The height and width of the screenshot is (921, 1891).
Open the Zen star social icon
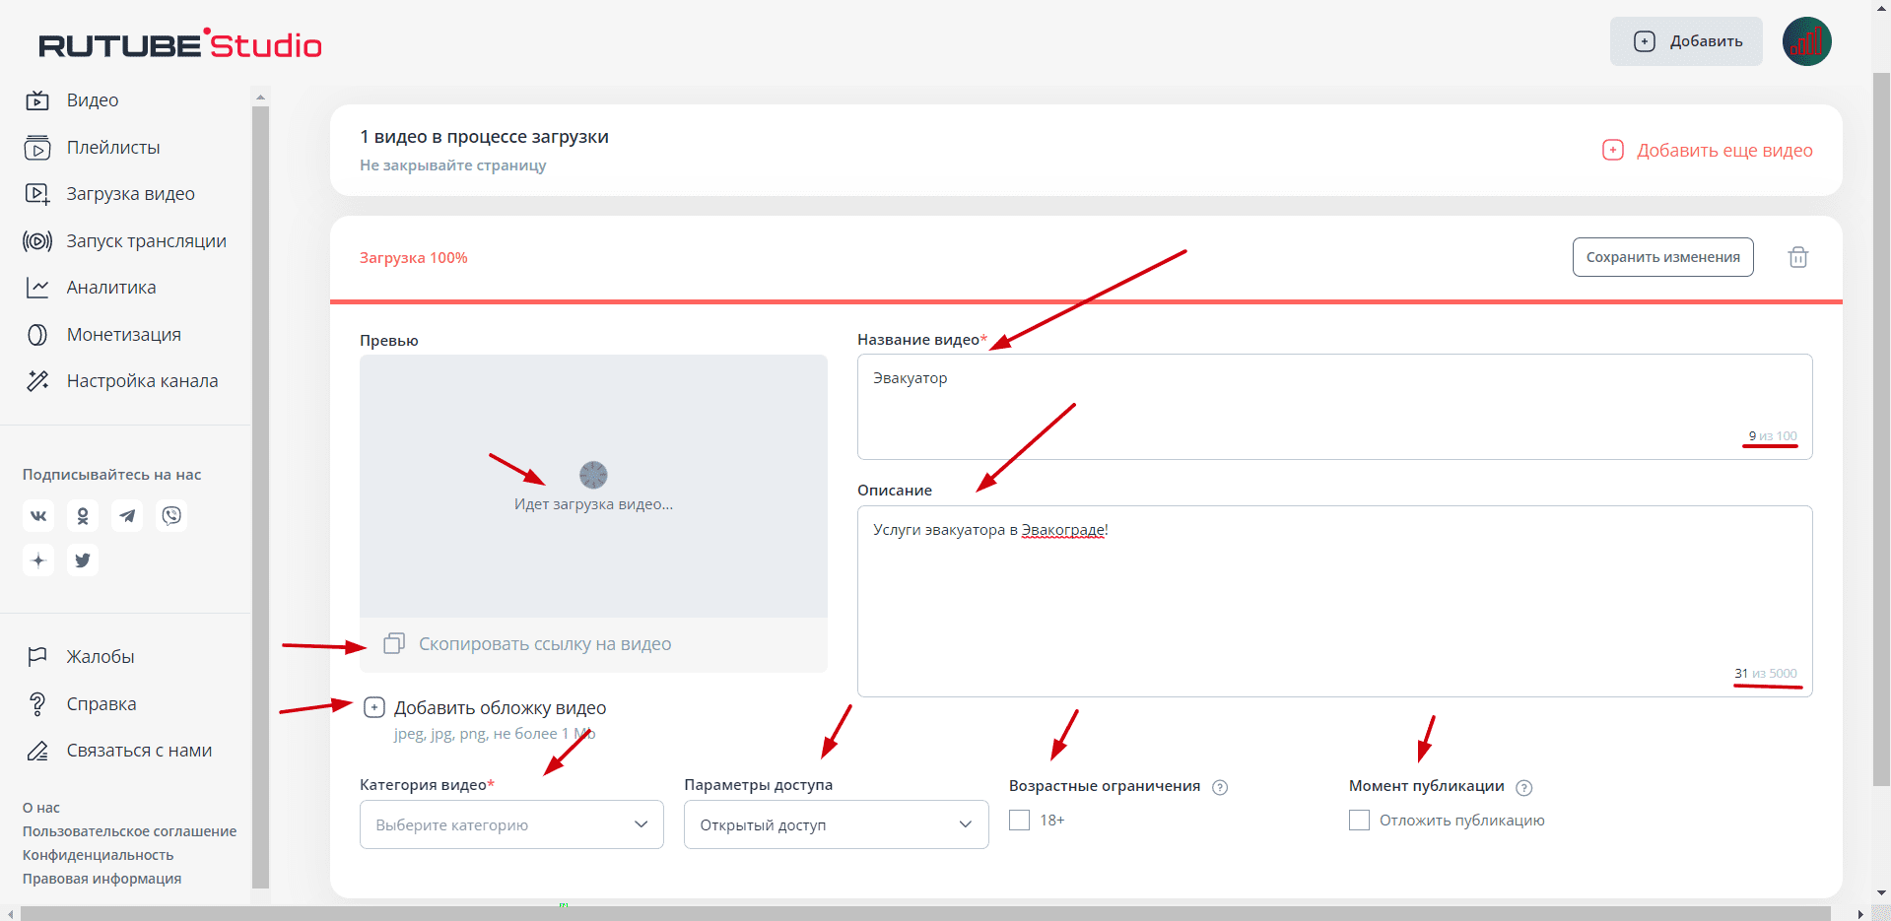pyautogui.click(x=38, y=559)
